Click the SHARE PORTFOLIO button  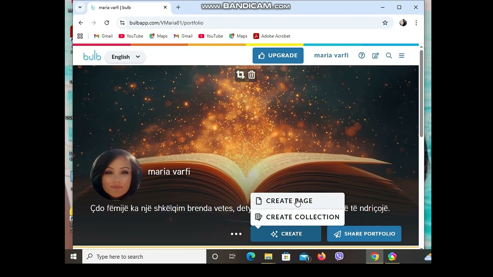364,234
